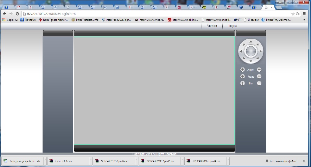Move camera down-right with PTZ diagonal arrow

click(x=258, y=58)
